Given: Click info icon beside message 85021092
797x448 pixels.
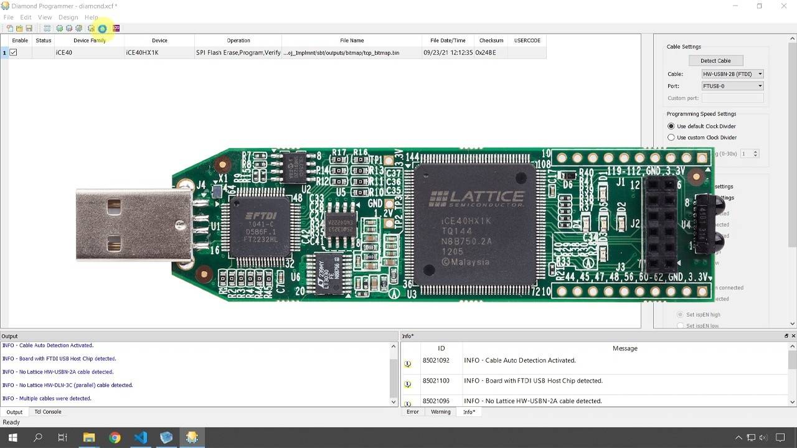Looking at the screenshot, I should pyautogui.click(x=408, y=363).
